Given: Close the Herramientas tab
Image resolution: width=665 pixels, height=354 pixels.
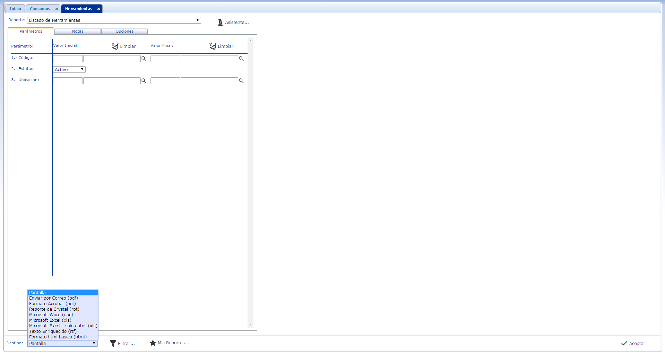Looking at the screenshot, I should [98, 9].
